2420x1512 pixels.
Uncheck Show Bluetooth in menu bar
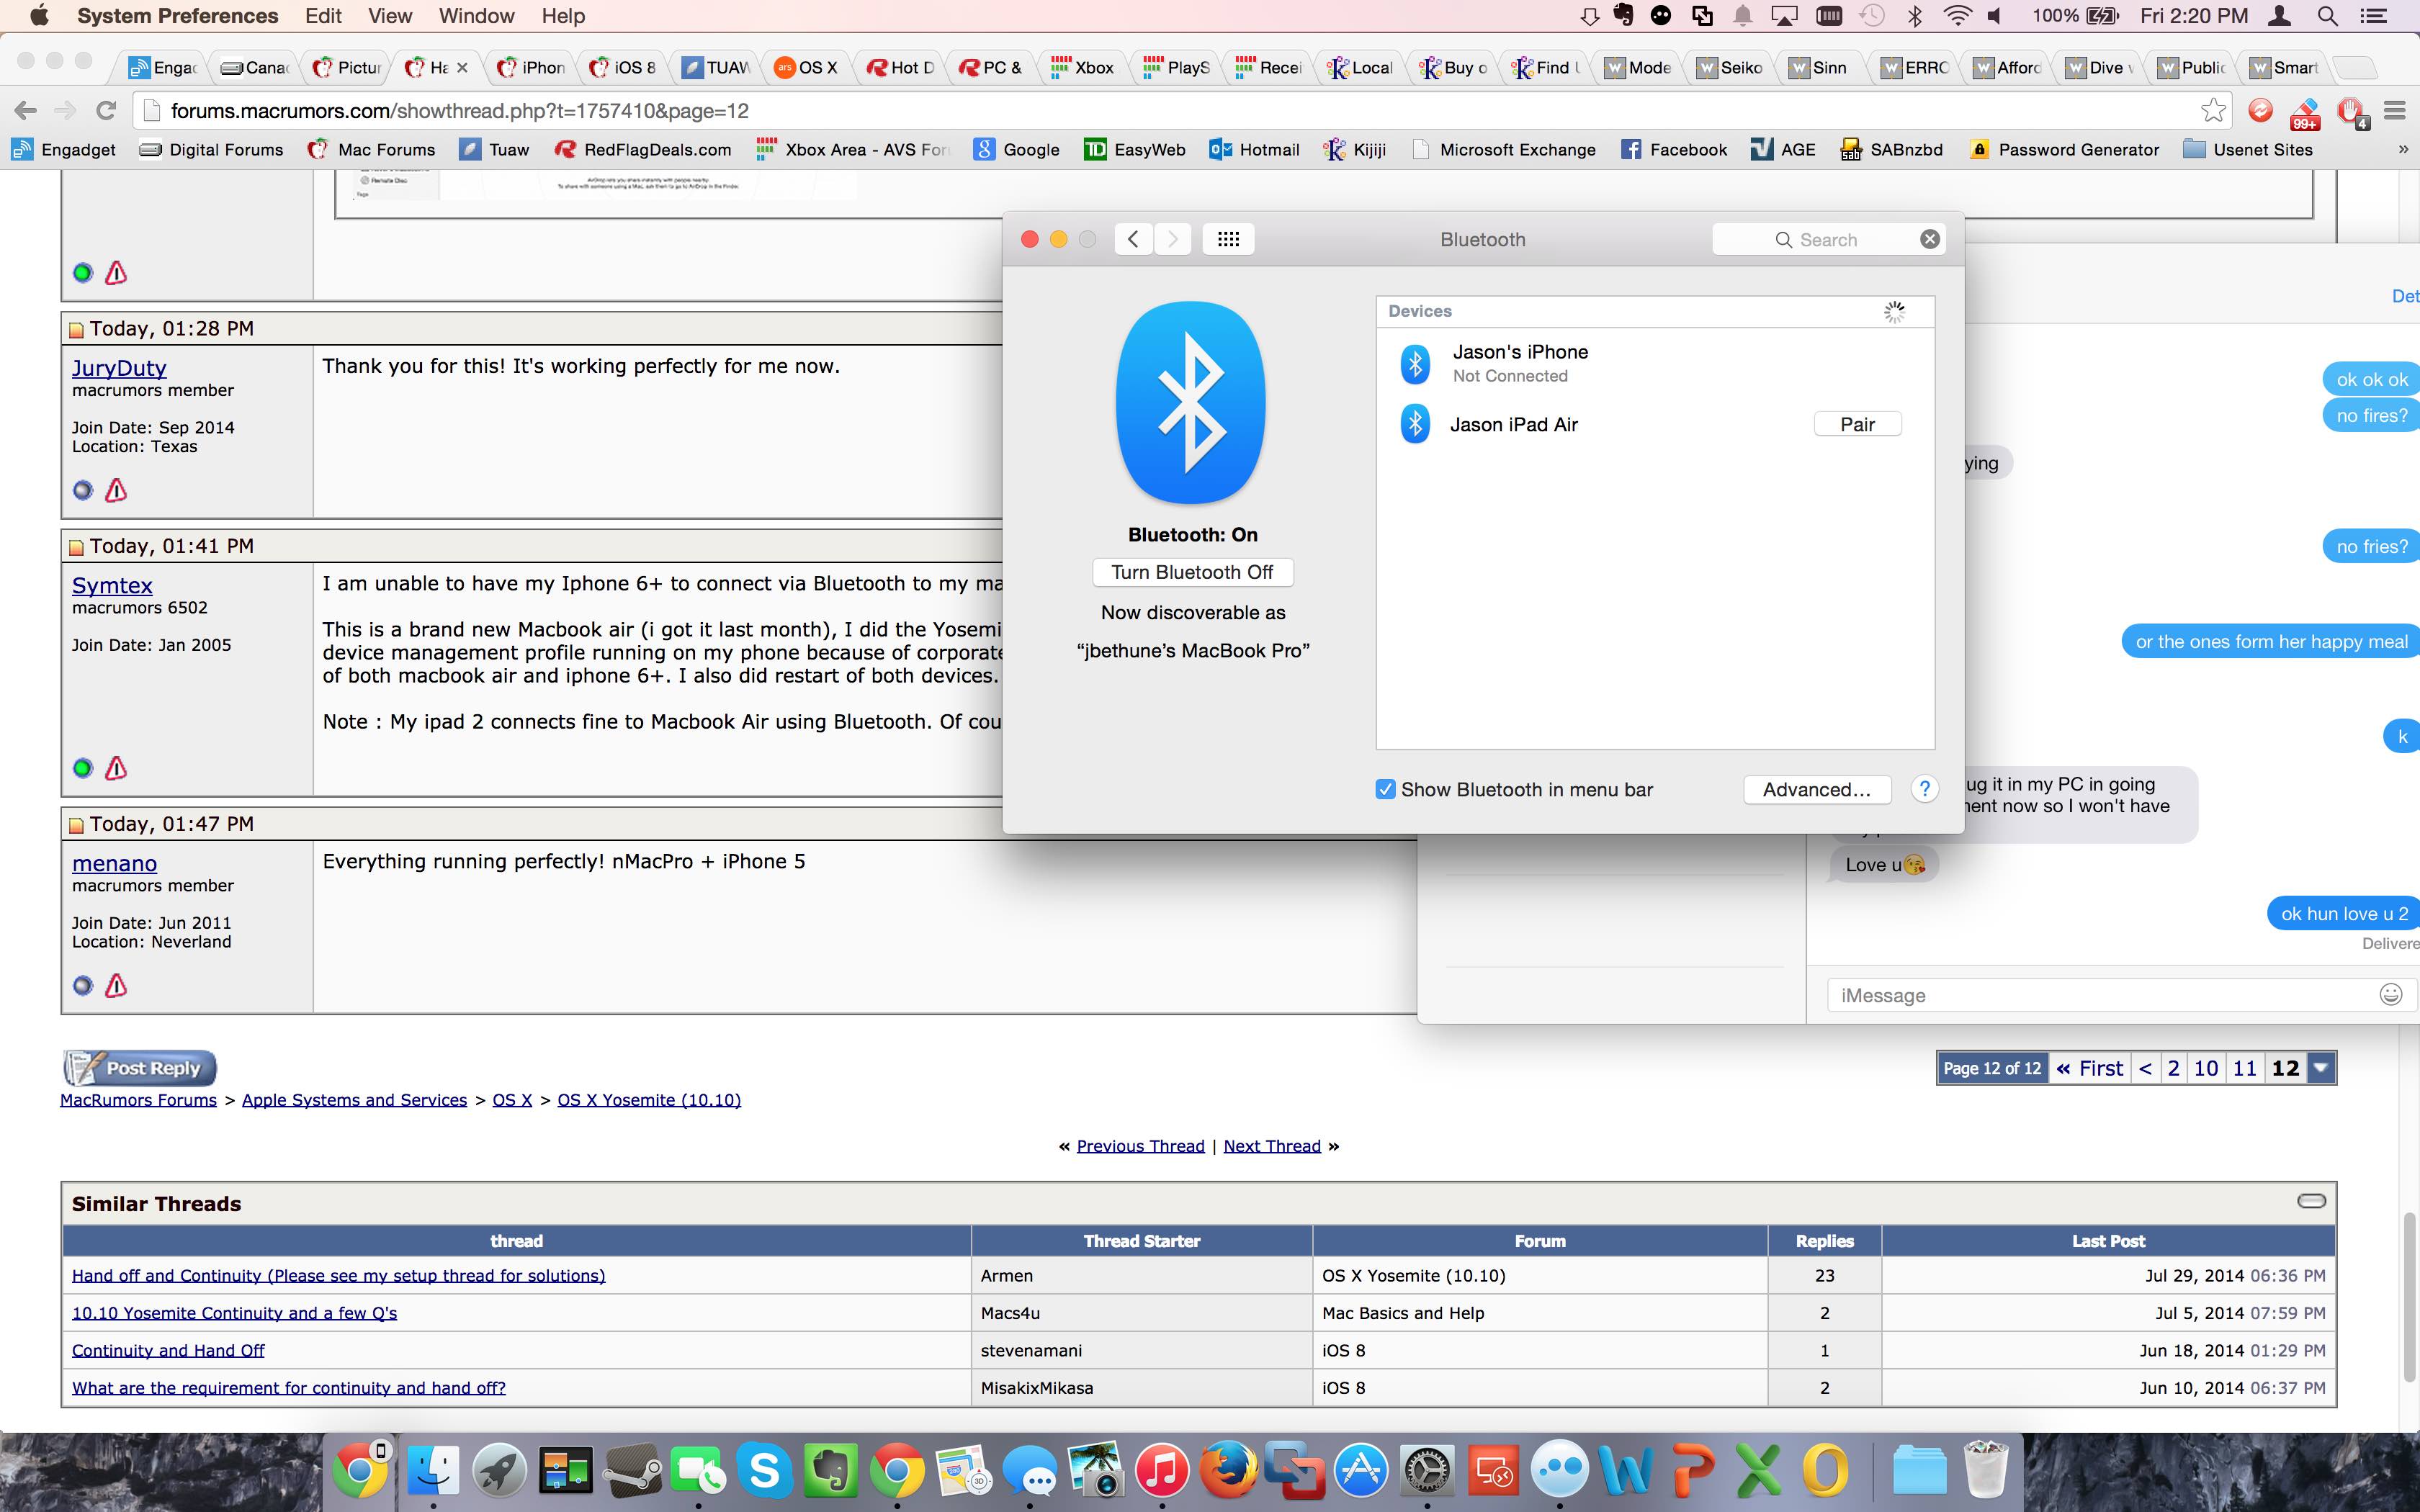coord(1385,789)
